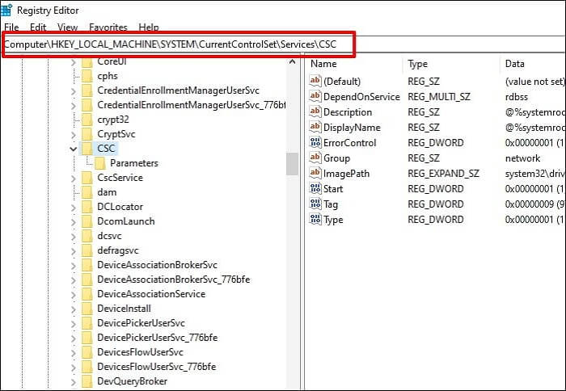Expand the DevQueryBroker key

tap(74, 382)
